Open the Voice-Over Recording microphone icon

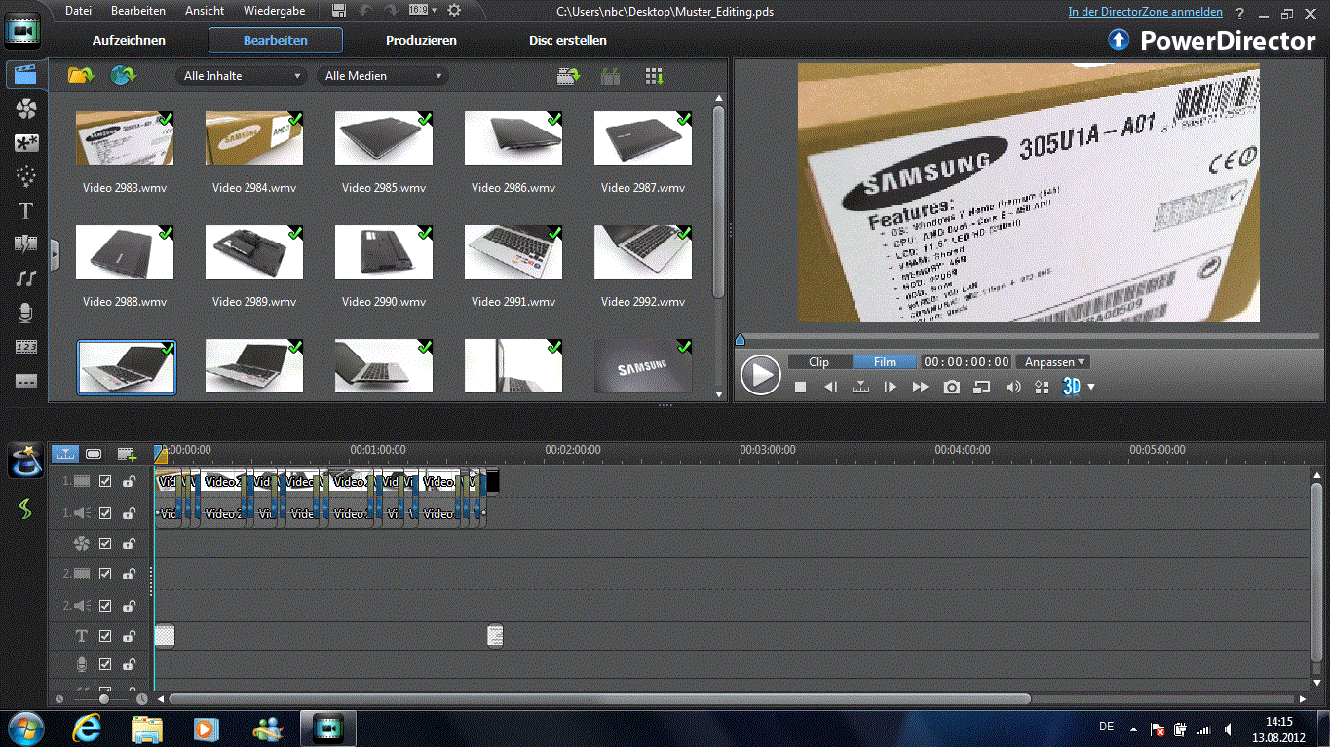(x=26, y=313)
